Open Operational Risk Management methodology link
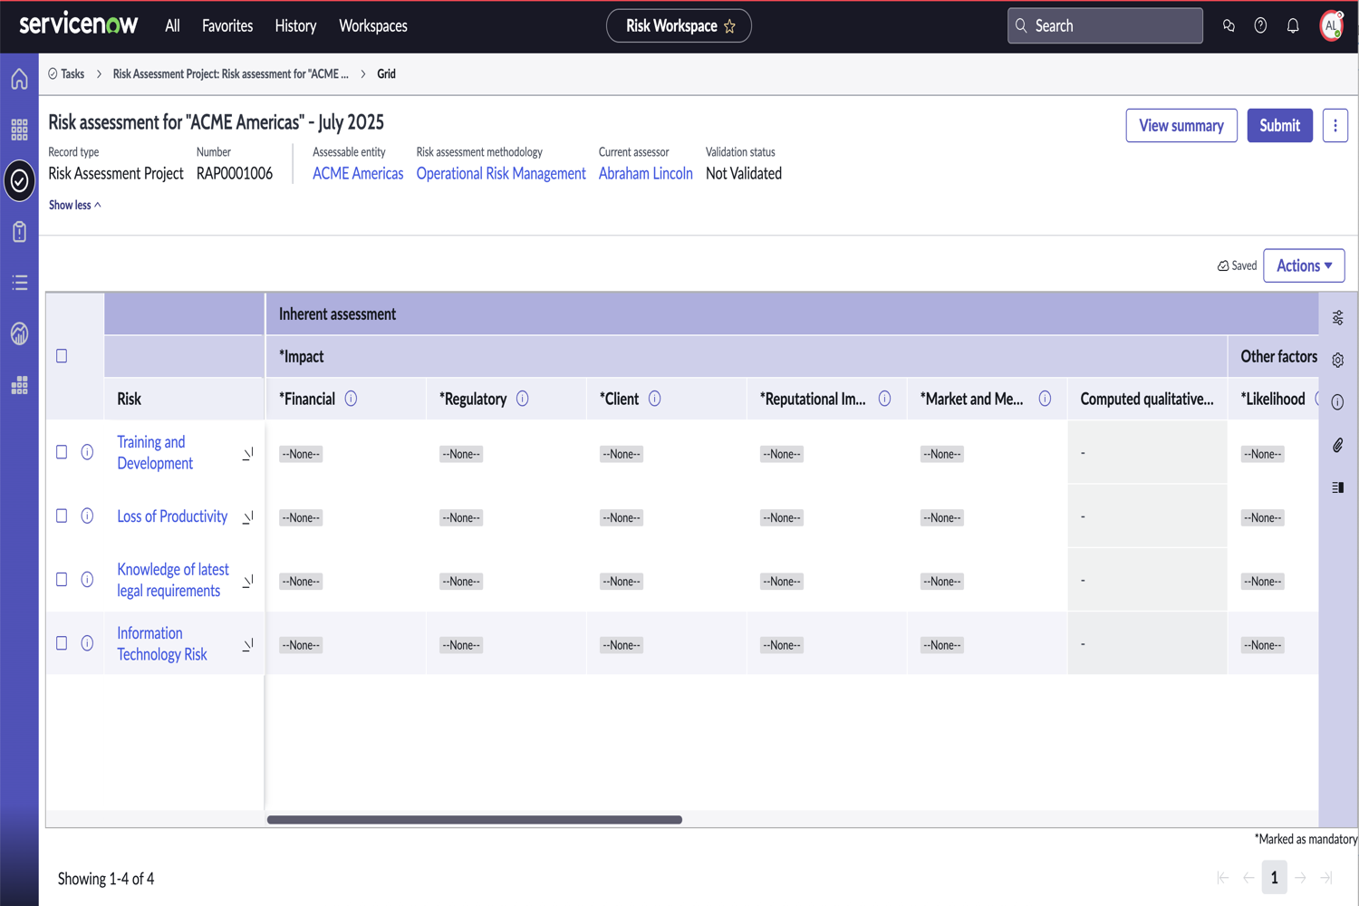The height and width of the screenshot is (906, 1359). 501,173
